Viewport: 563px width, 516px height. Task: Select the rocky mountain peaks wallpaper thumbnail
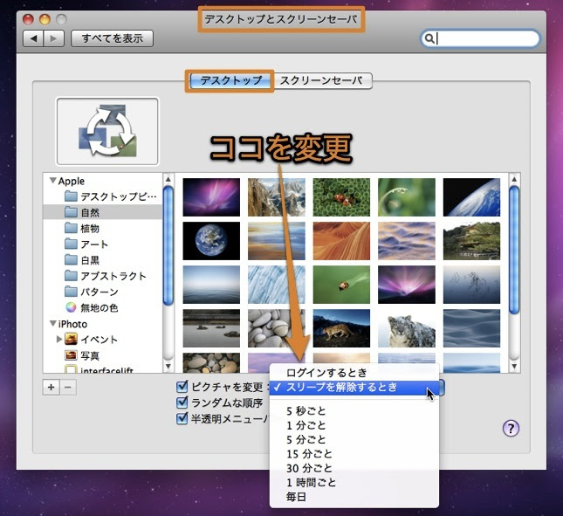(277, 197)
